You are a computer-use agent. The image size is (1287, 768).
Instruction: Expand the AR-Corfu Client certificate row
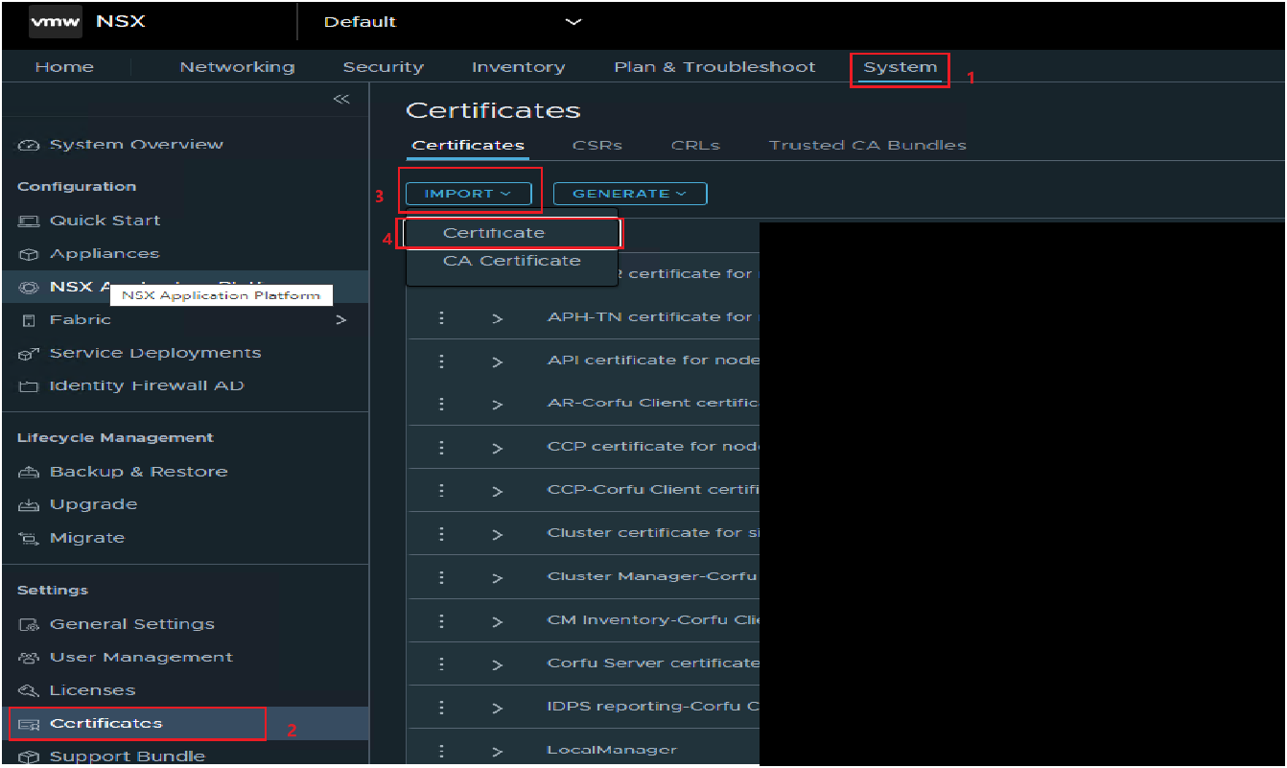pyautogui.click(x=497, y=405)
